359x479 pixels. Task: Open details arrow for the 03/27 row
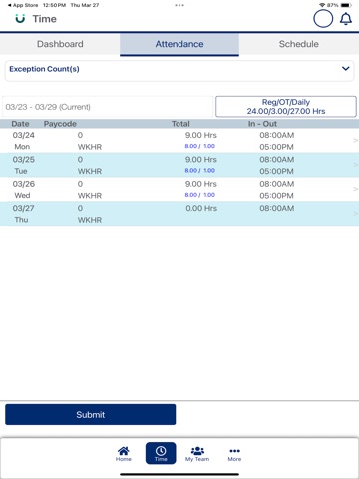pyautogui.click(x=355, y=214)
